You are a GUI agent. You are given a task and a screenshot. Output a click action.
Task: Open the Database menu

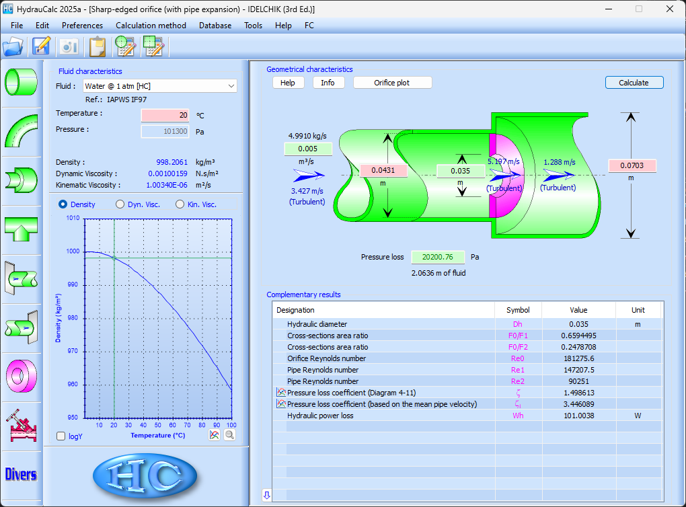click(215, 26)
